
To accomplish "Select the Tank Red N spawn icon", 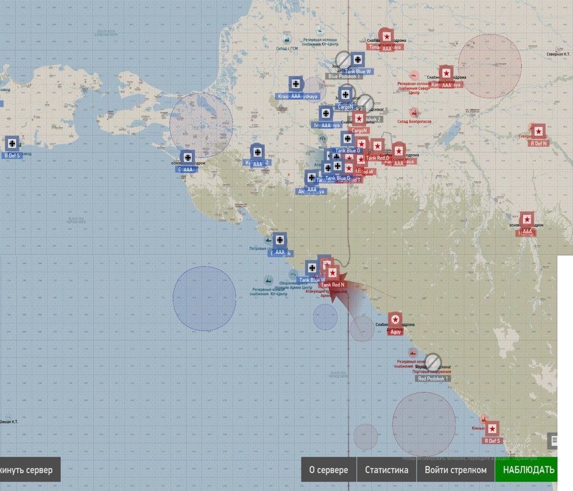I will click(x=331, y=273).
